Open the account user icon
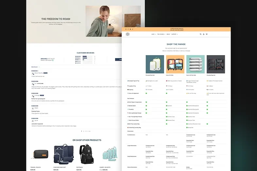Screen dimensions: 257x171 click(x=204, y=34)
